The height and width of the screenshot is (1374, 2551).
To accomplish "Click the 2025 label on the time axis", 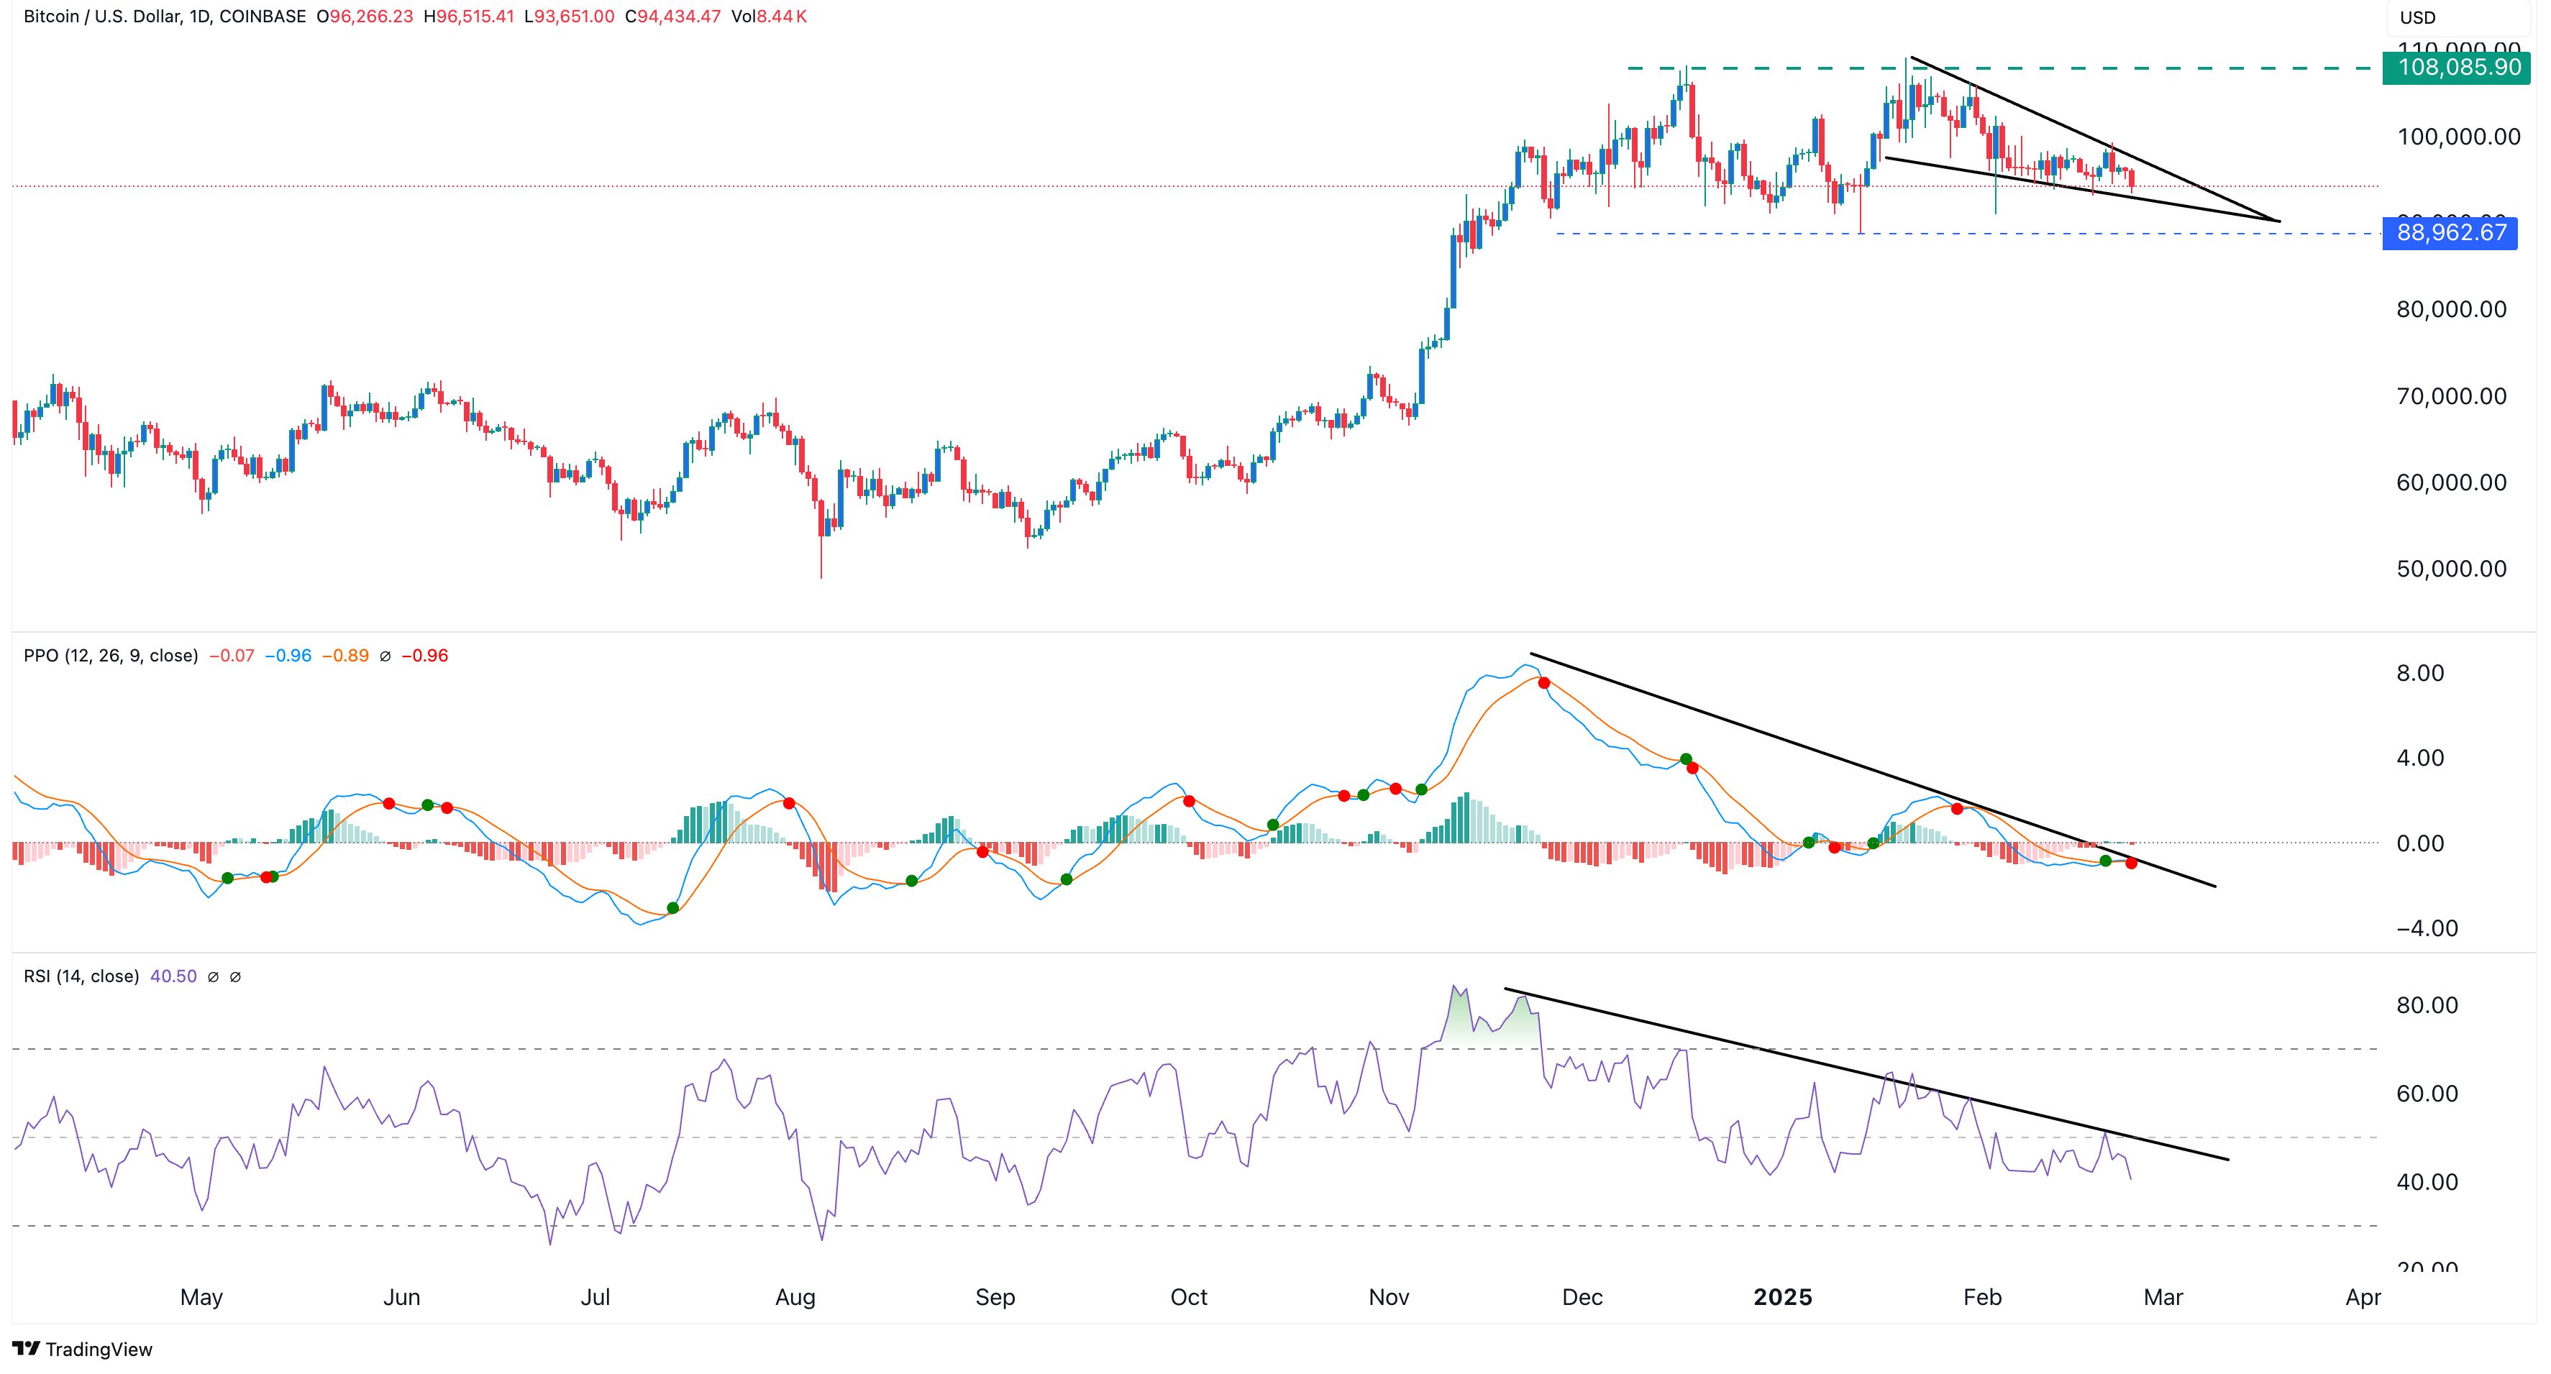I will [1782, 1298].
